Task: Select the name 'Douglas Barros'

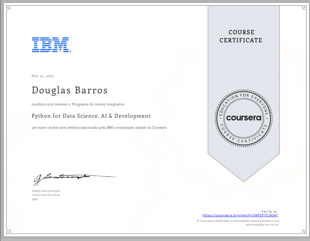Action: click(x=70, y=90)
